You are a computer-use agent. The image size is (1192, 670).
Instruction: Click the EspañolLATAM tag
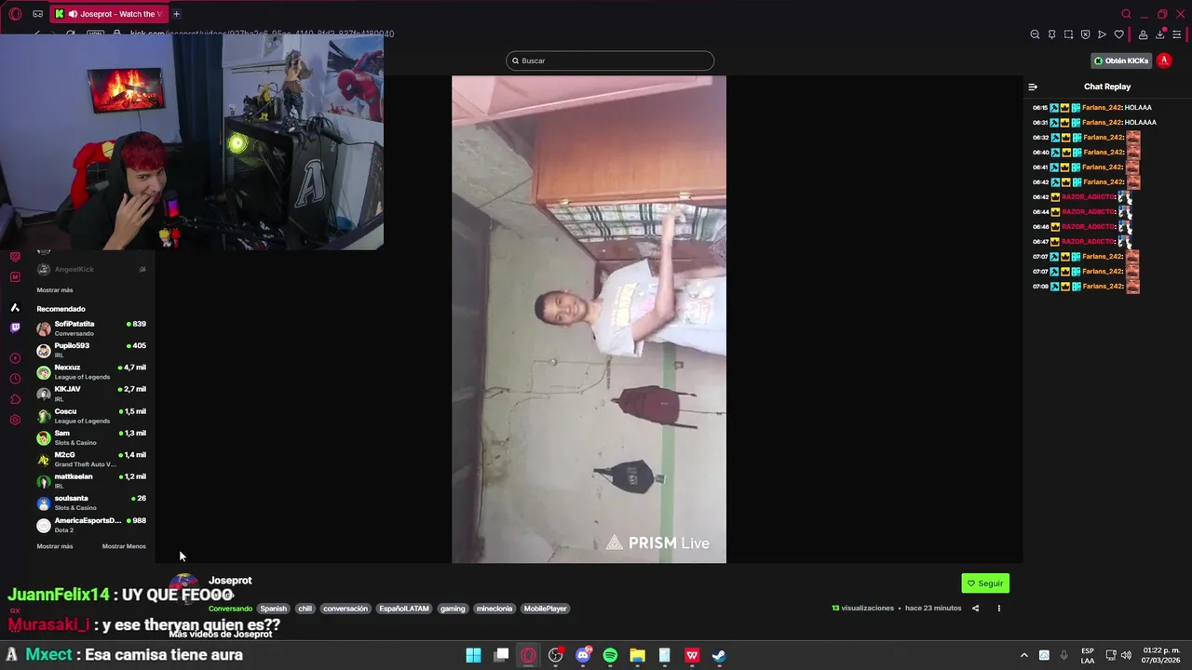pos(404,609)
